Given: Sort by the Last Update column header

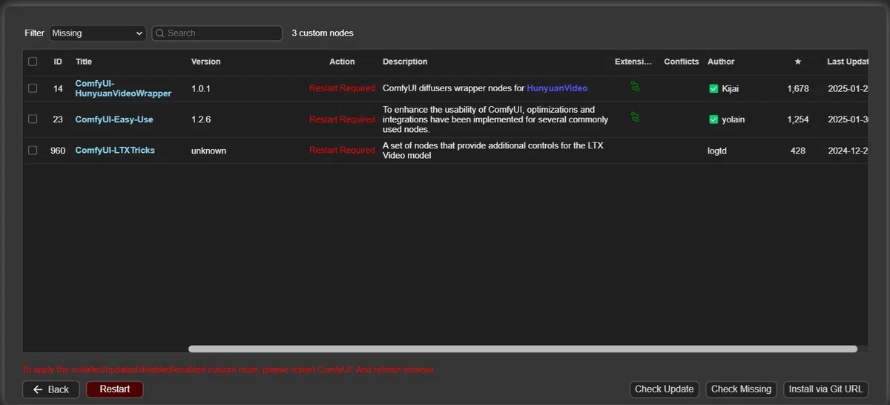Looking at the screenshot, I should pos(848,62).
